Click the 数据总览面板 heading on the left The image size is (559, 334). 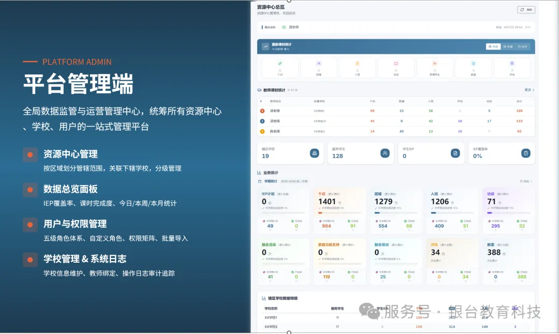click(70, 189)
